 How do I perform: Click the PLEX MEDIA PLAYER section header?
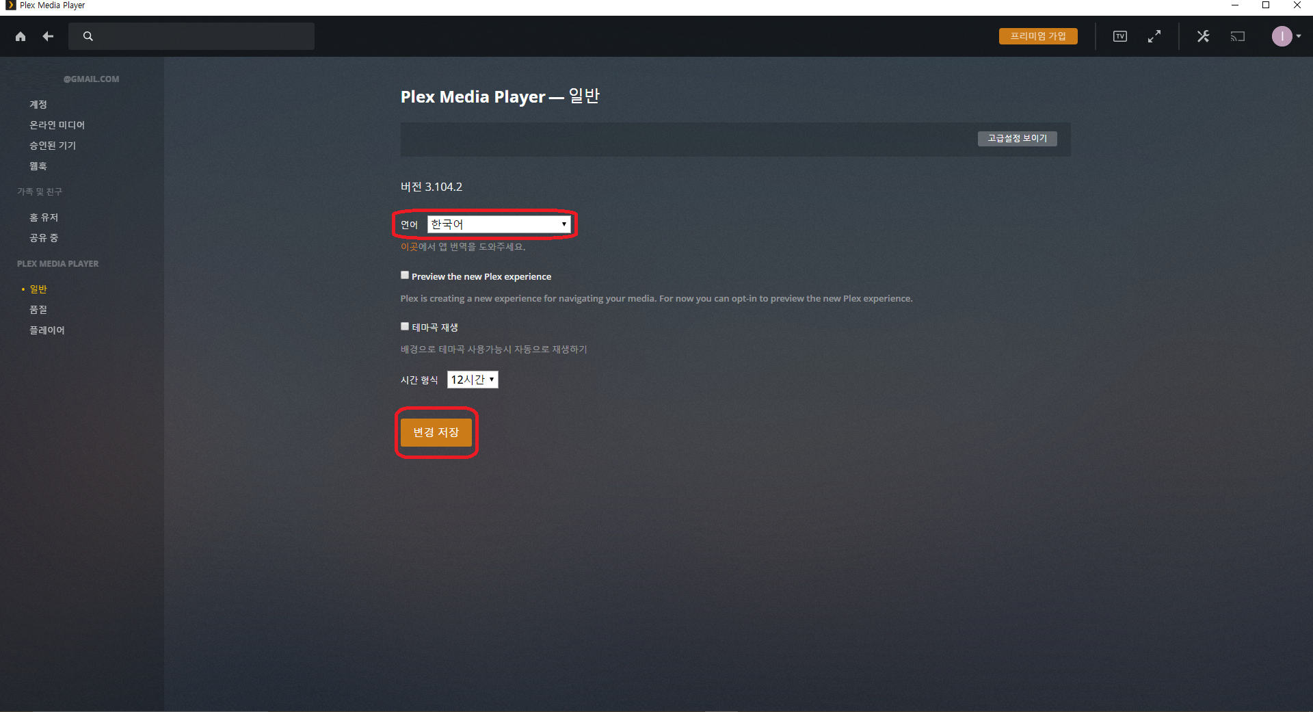pyautogui.click(x=58, y=264)
